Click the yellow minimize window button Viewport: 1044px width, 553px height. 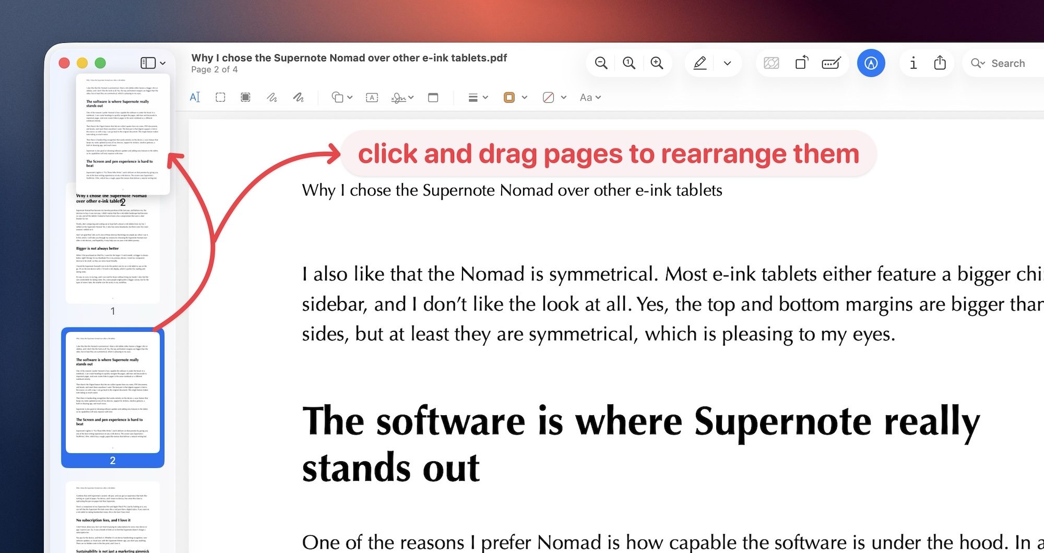82,63
